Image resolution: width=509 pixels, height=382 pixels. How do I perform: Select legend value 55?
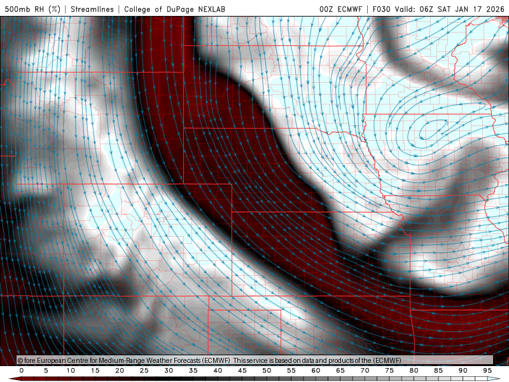tap(291, 371)
